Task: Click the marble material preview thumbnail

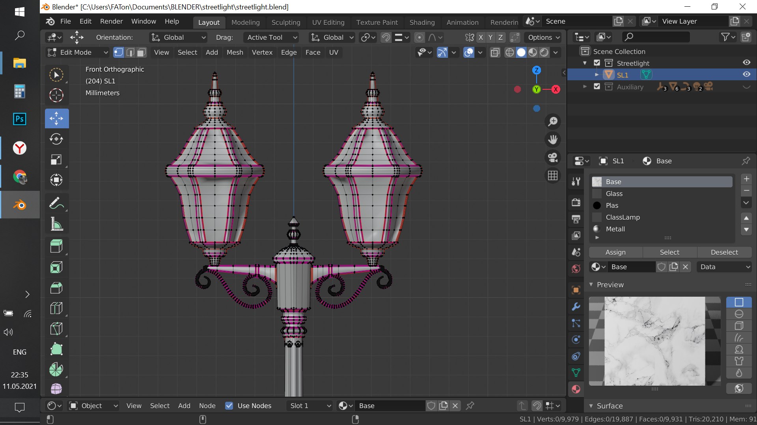Action: pos(654,341)
